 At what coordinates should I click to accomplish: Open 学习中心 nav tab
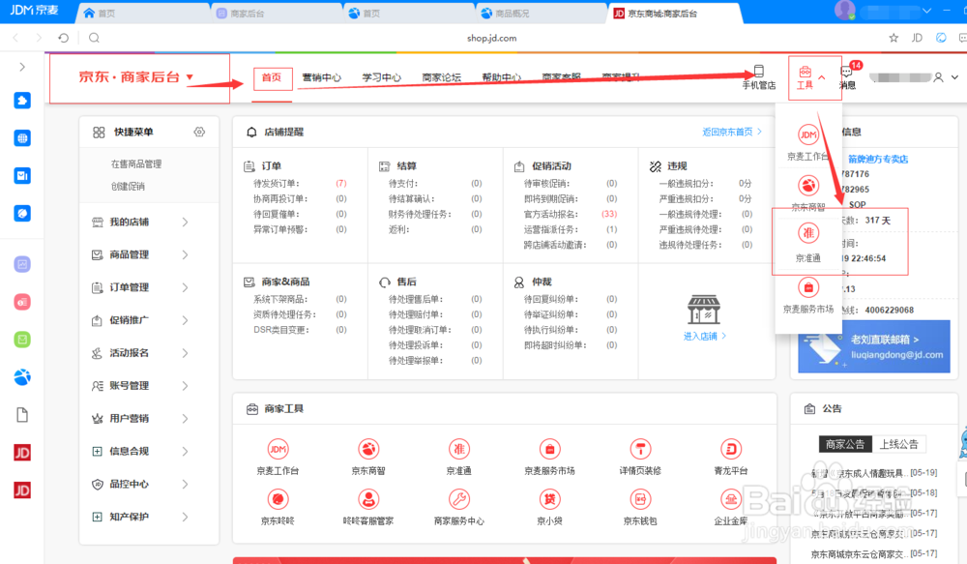381,77
